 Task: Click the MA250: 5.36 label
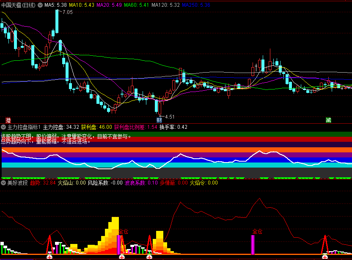[x=196, y=5]
